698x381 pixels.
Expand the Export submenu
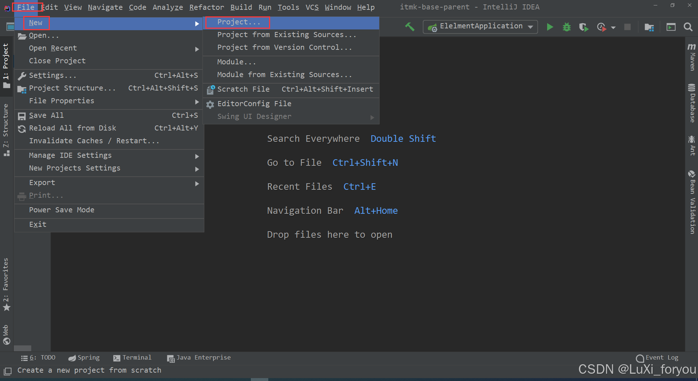point(109,183)
